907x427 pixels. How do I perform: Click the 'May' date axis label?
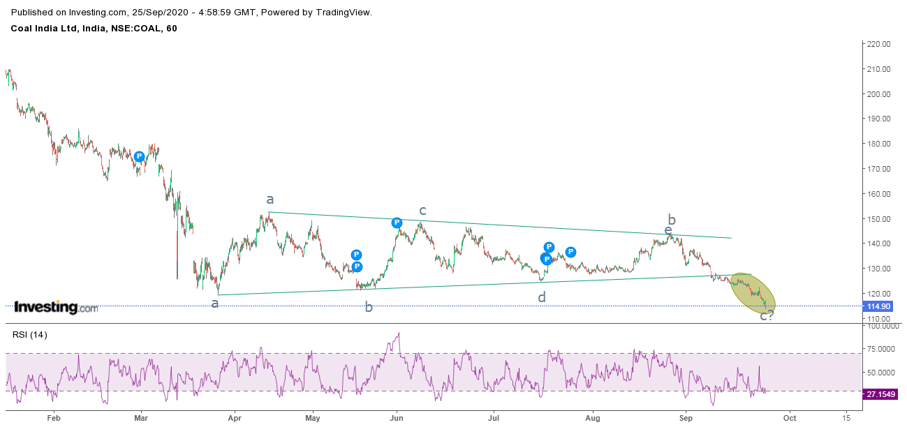312,419
